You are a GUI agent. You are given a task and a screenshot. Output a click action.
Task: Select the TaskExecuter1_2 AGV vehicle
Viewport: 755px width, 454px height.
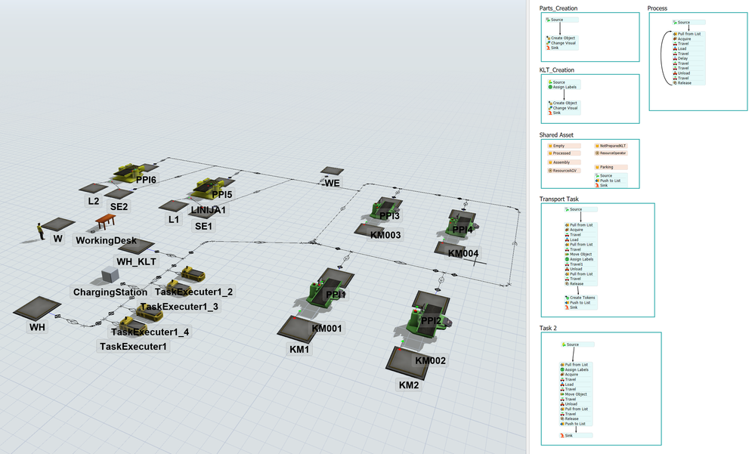(x=193, y=275)
